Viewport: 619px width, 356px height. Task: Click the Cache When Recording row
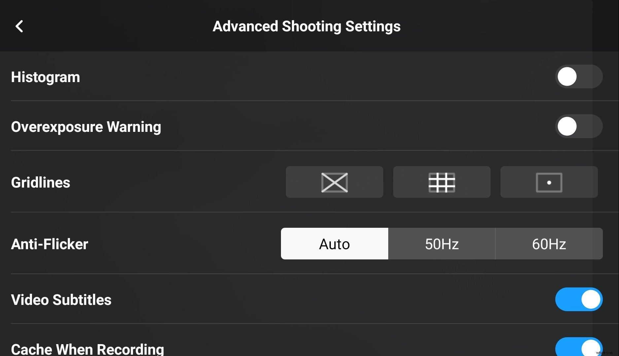click(88, 348)
